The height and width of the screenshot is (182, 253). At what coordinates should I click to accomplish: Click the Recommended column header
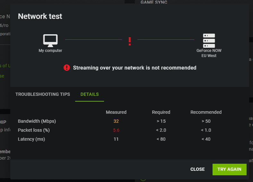pos(206,112)
